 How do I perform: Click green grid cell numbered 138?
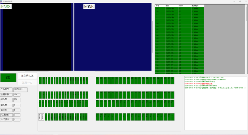(86, 117)
